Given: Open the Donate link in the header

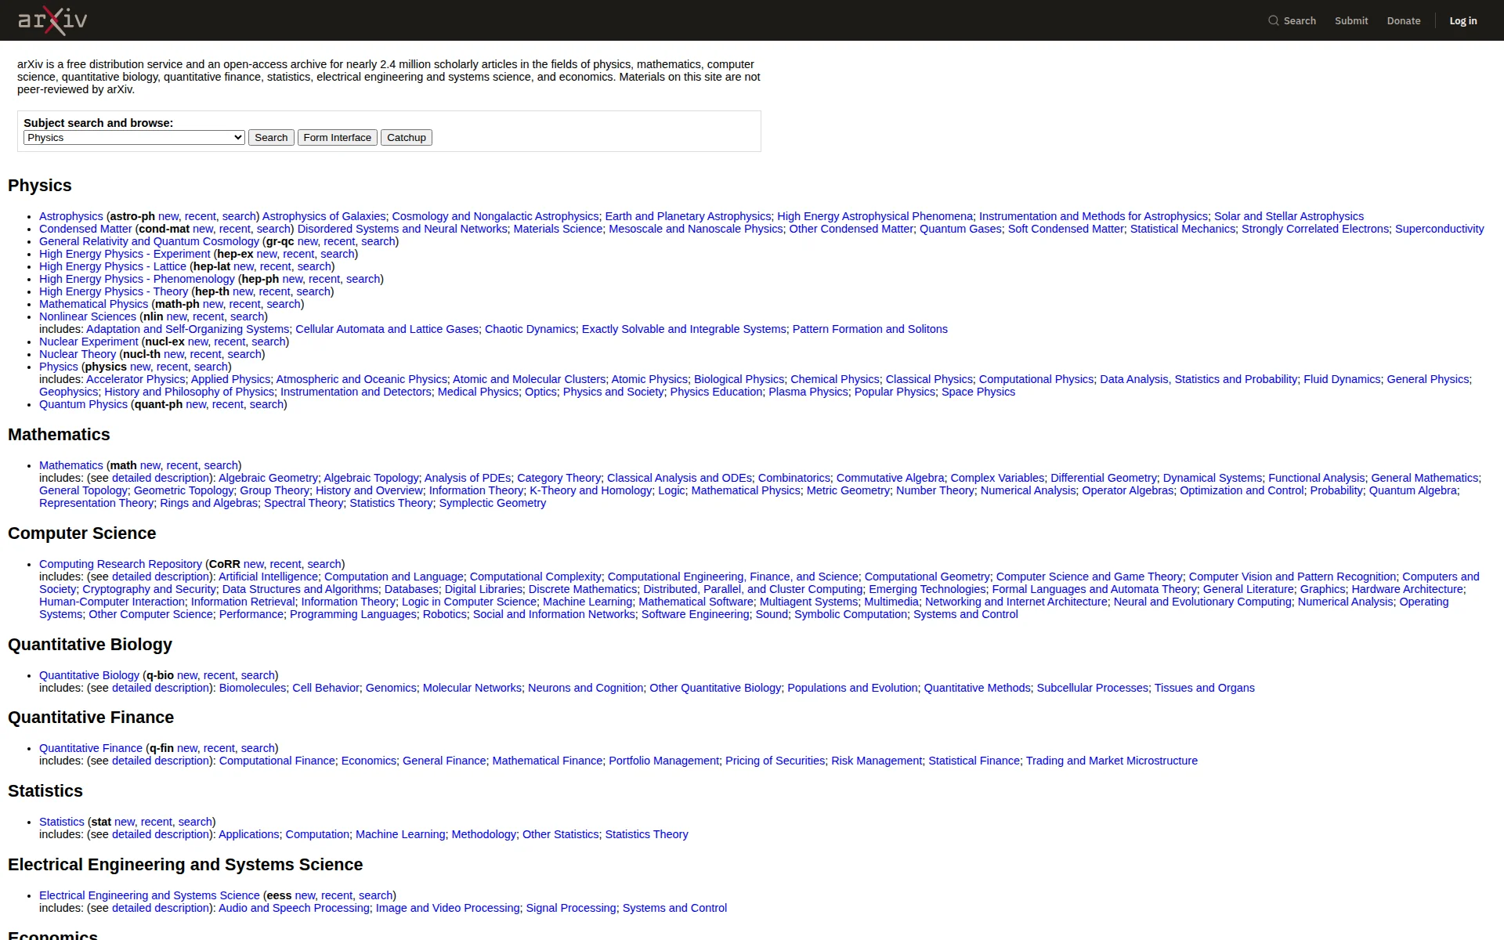Looking at the screenshot, I should (1403, 20).
